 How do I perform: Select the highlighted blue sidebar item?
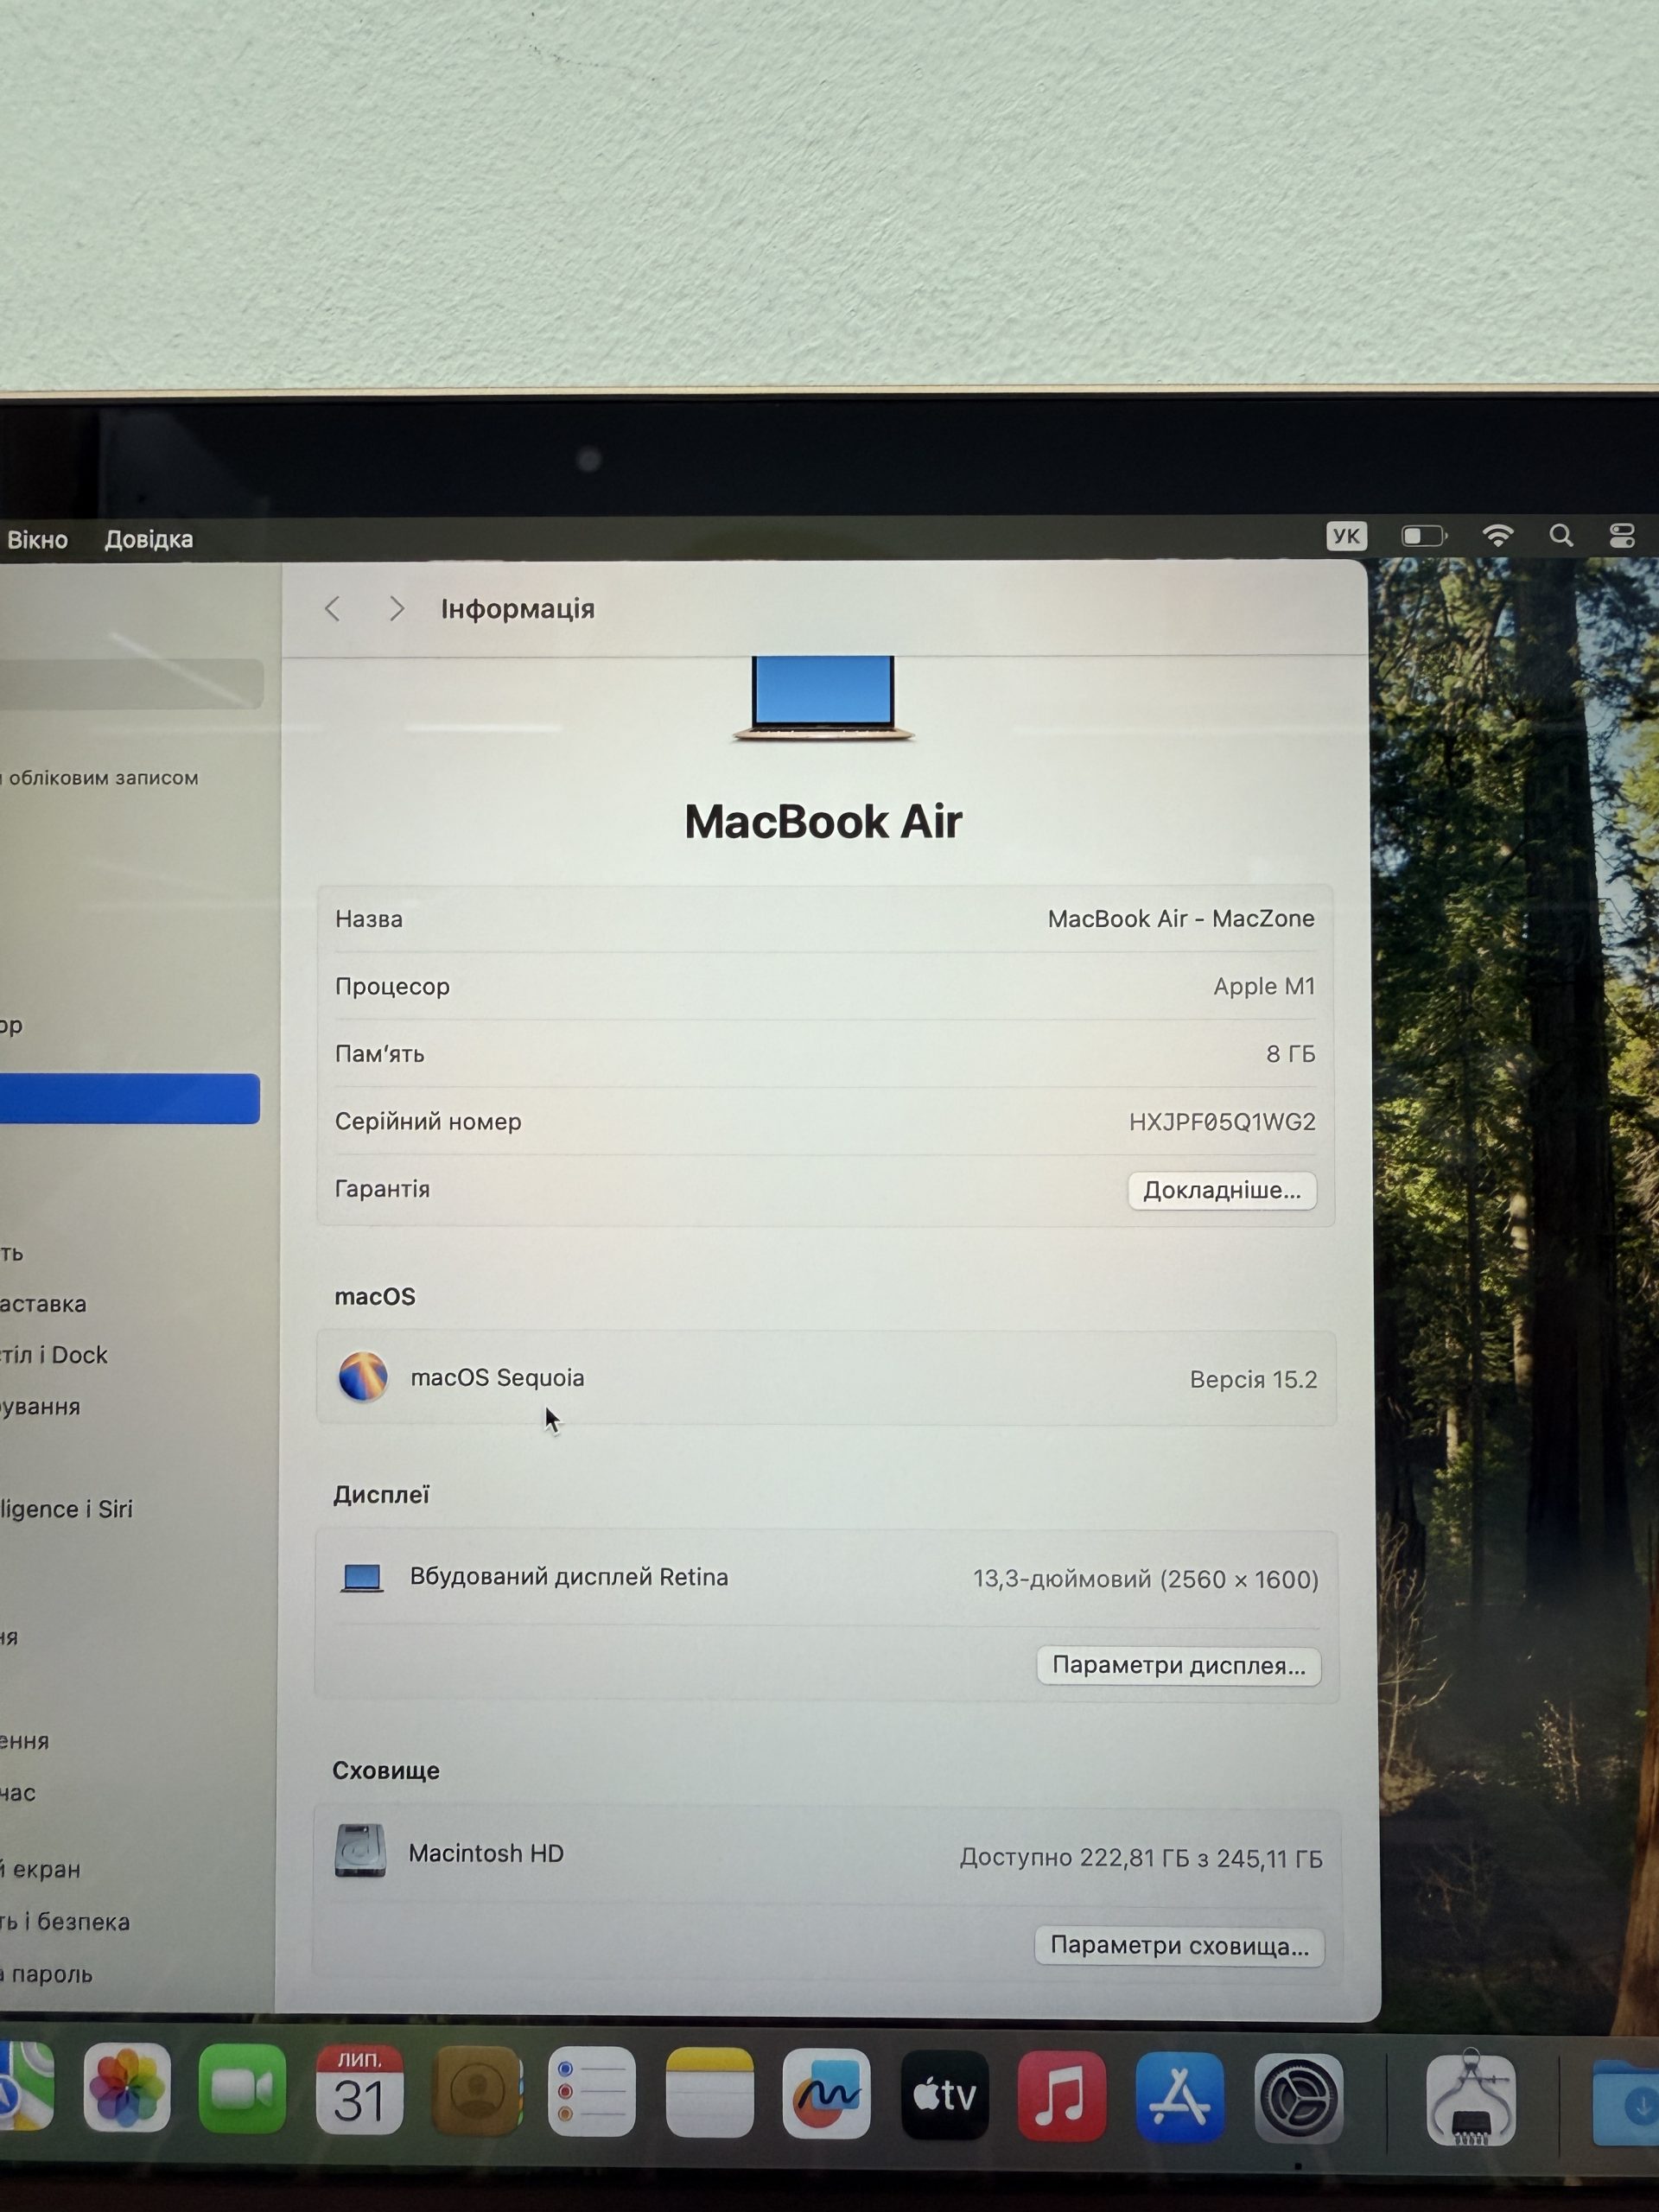(130, 1099)
